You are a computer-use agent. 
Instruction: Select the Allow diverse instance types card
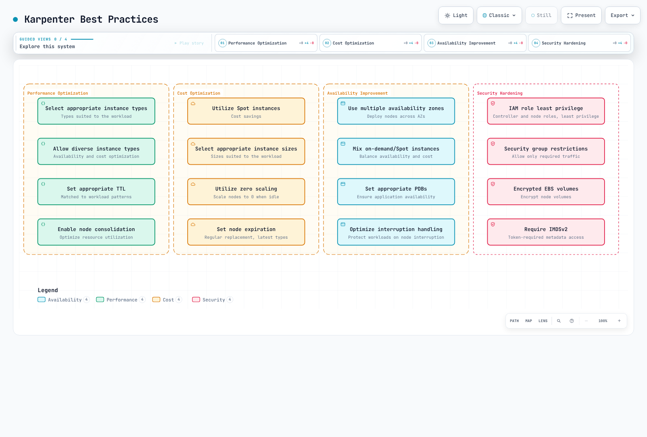96,151
